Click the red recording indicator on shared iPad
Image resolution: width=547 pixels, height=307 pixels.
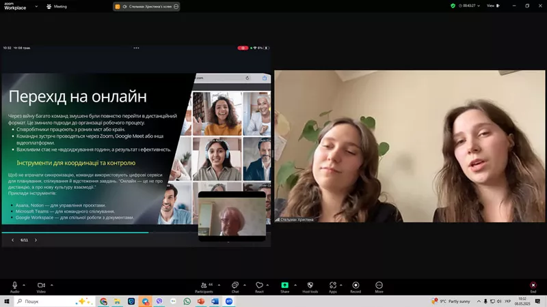click(243, 48)
